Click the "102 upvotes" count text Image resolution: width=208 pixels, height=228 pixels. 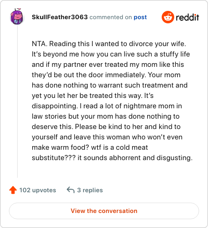click(37, 190)
